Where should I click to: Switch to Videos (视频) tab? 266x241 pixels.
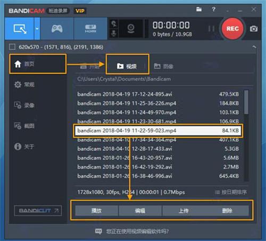pyautogui.click(x=127, y=66)
